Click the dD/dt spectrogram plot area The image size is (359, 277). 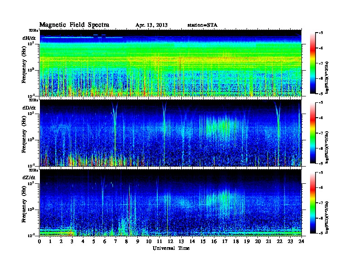(170, 133)
